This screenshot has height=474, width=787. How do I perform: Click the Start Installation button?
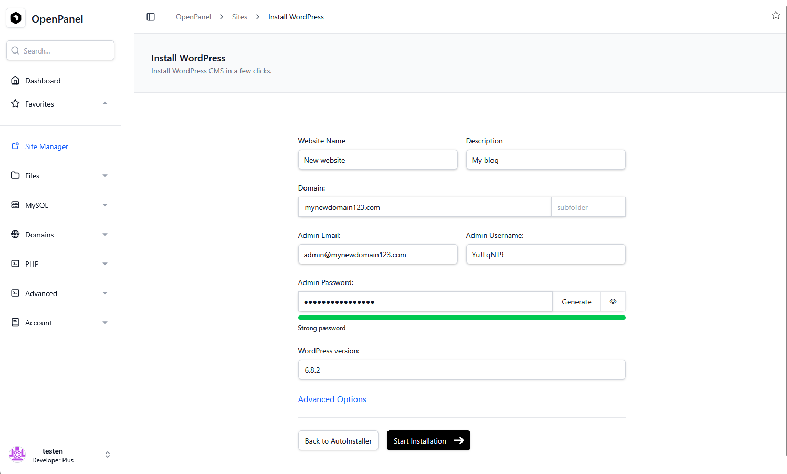(428, 440)
